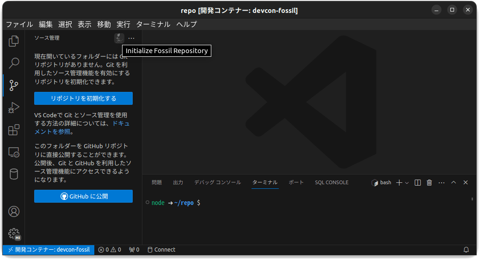Switch to the 問題 panel tab
This screenshot has height=259, width=479.
[157, 182]
